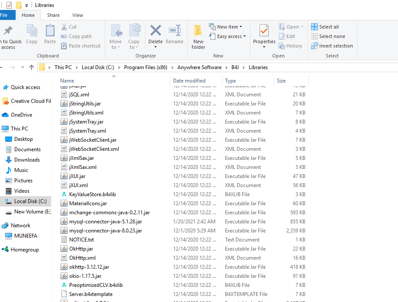Select mysql-connector-java-8.0.23.jar file
Image resolution: width=398 pixels, height=302 pixels.
point(105,231)
